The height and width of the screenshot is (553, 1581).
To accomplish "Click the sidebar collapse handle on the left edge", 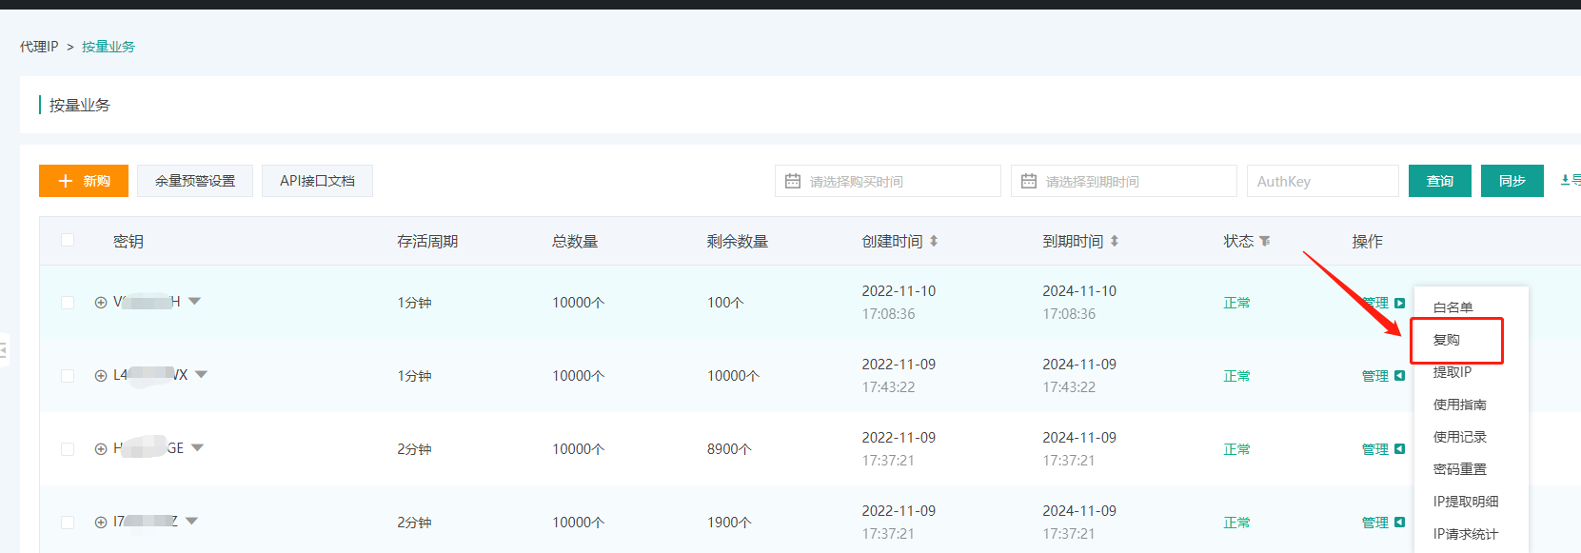I will point(4,349).
